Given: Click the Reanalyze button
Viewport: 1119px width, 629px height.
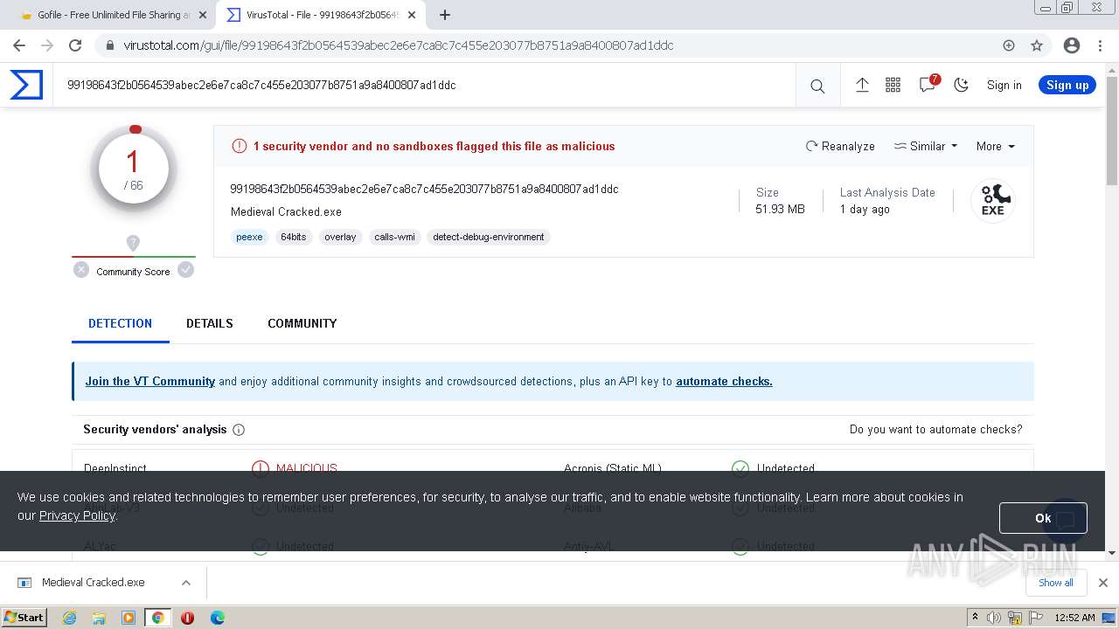Looking at the screenshot, I should pyautogui.click(x=840, y=146).
